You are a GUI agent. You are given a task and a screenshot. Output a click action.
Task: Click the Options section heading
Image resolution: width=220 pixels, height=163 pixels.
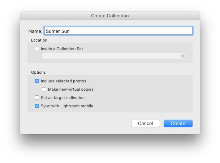[x=38, y=72]
